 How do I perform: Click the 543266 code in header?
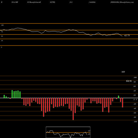92,2
